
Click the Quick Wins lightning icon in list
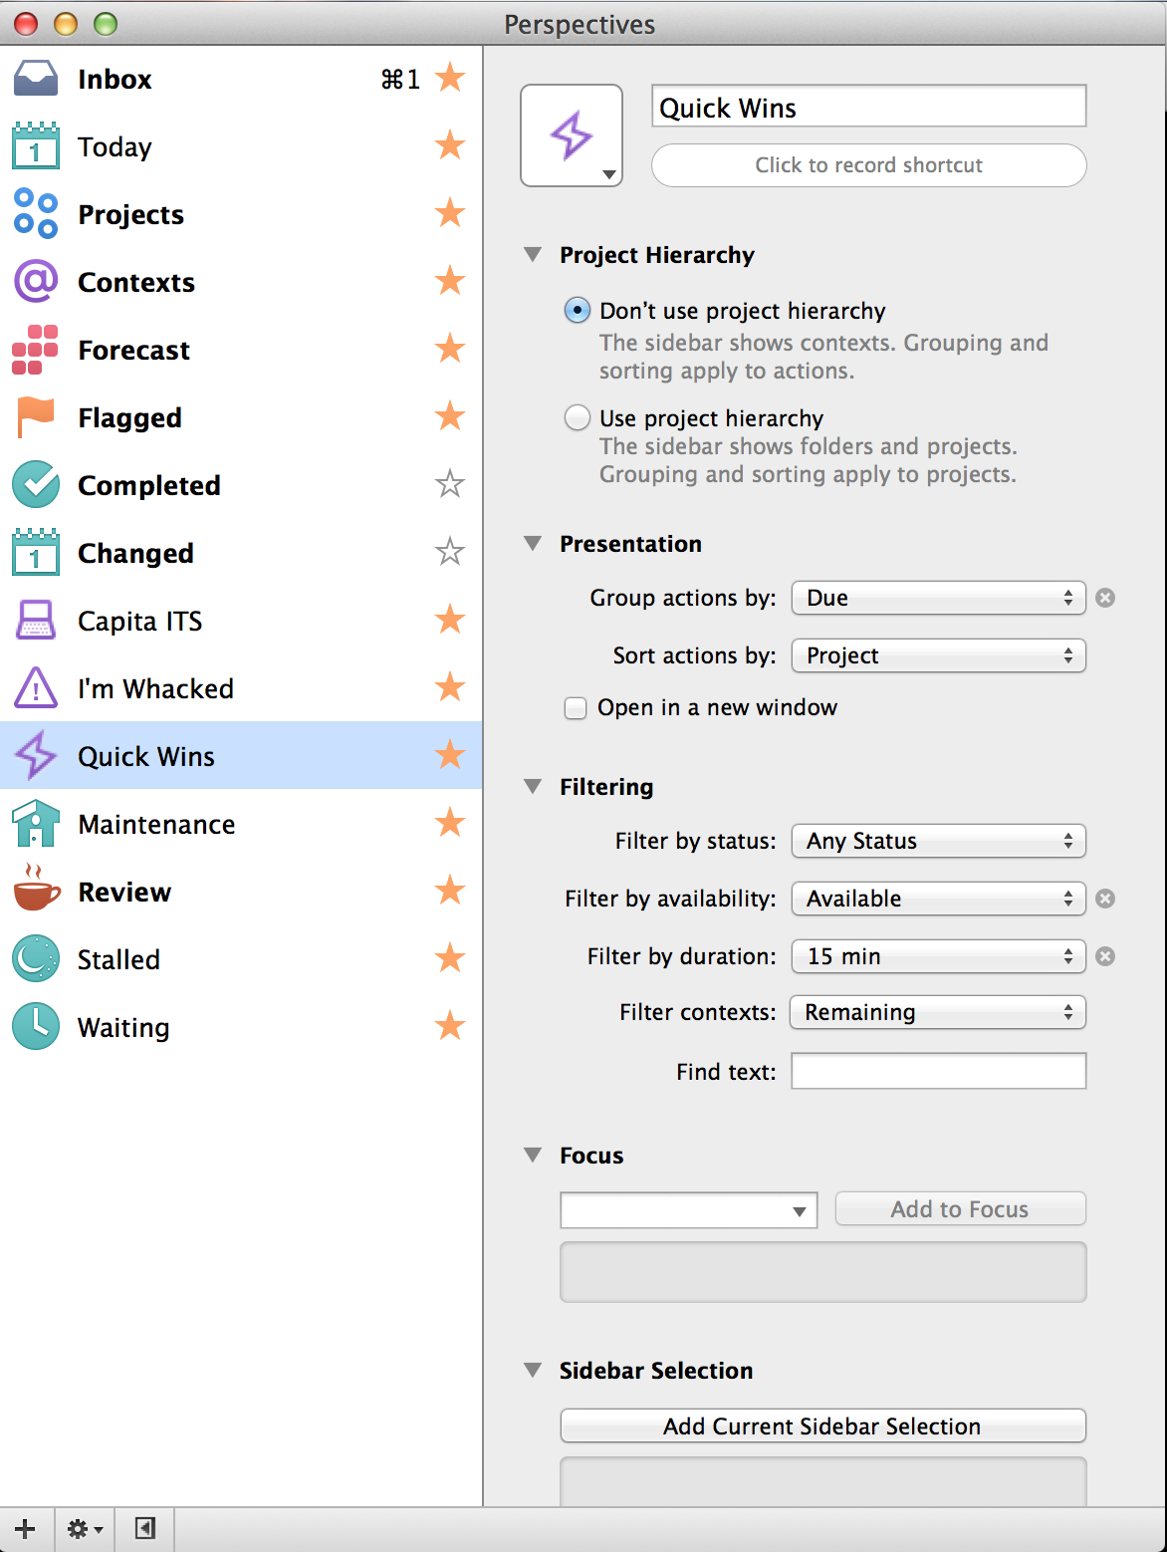(36, 756)
